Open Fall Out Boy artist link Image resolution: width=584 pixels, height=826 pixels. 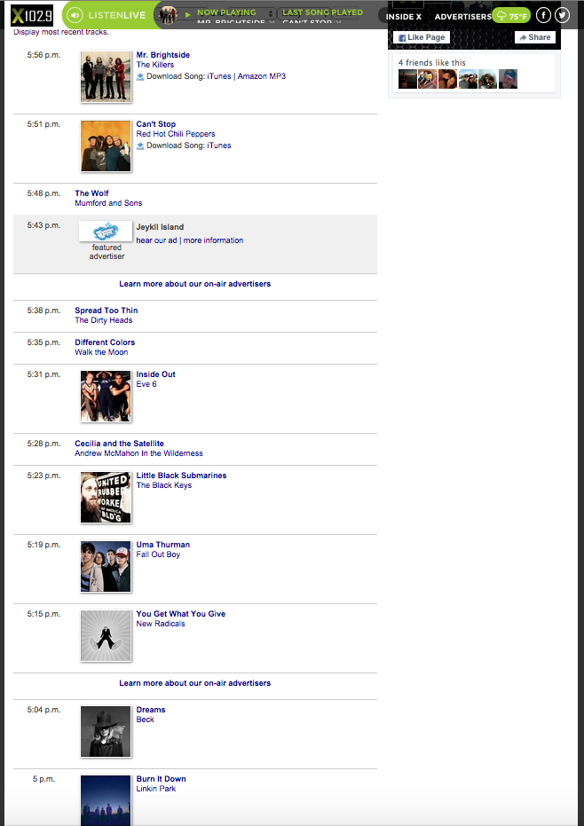pos(158,555)
